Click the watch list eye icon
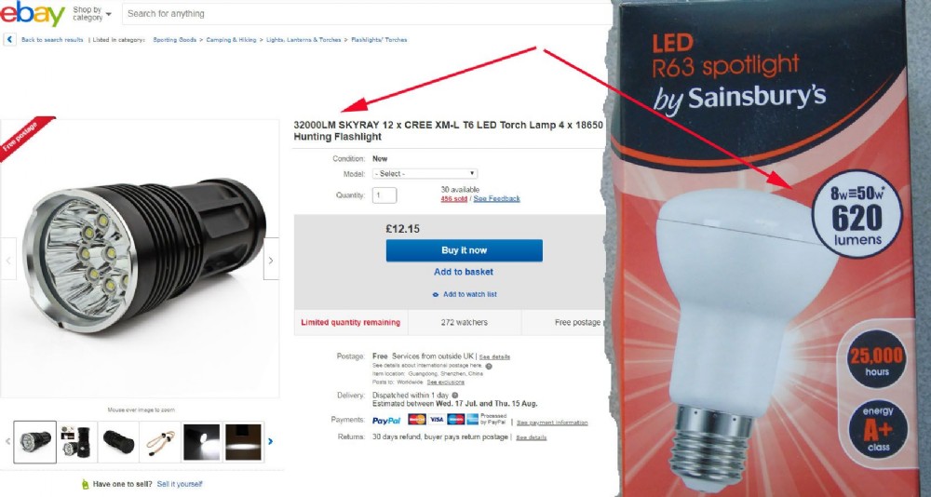This screenshot has width=931, height=497. (436, 294)
